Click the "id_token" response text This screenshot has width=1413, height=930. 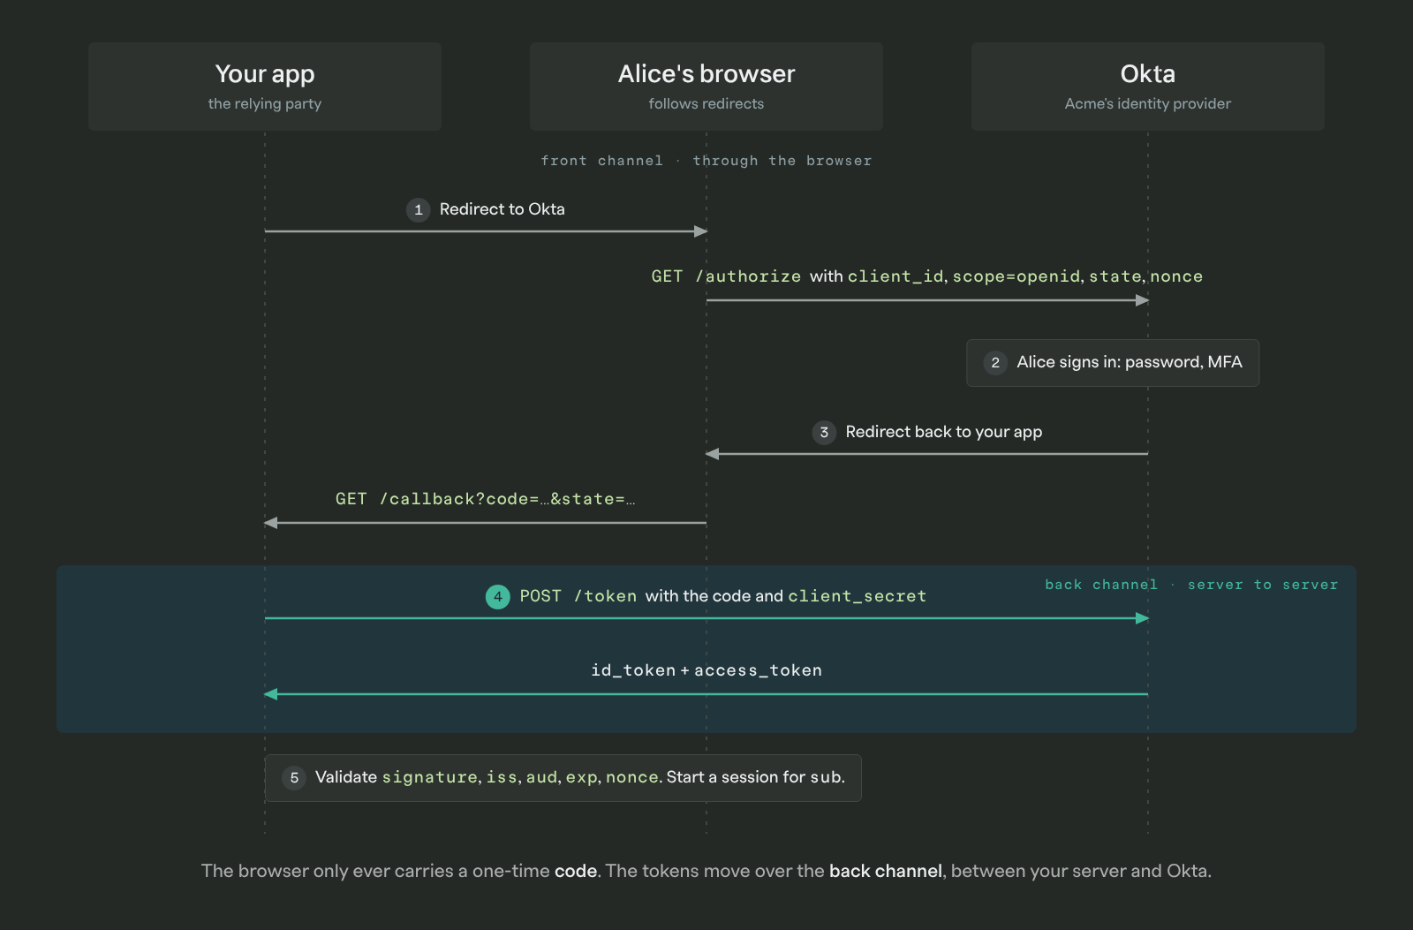633,670
